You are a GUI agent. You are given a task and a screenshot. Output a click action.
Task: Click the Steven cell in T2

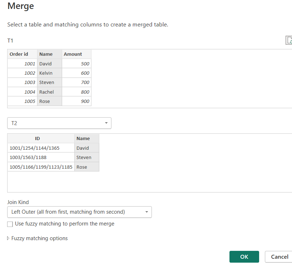87,157
